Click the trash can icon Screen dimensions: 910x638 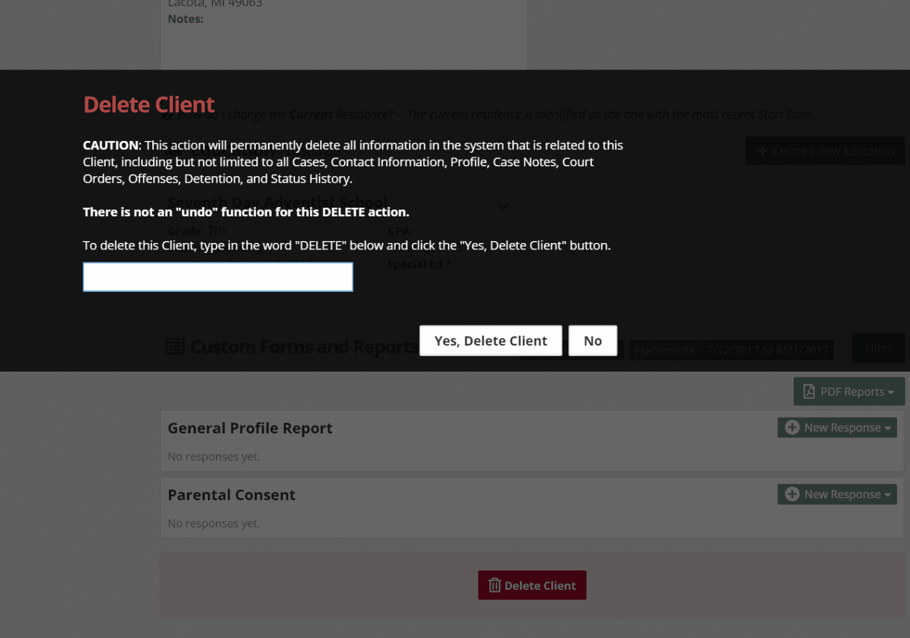point(495,585)
